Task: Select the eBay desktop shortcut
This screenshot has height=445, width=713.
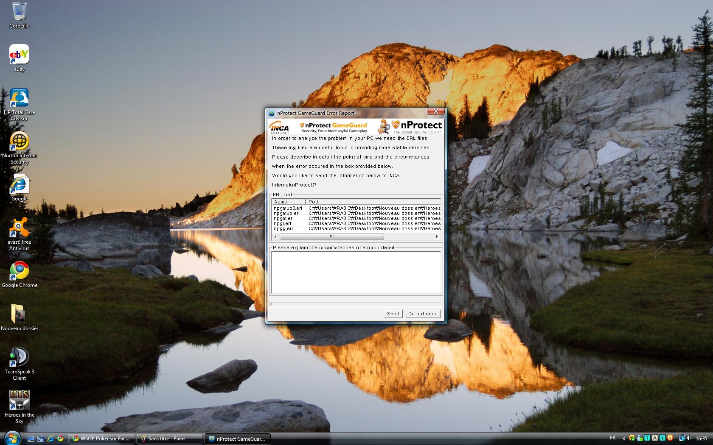Action: tap(19, 58)
